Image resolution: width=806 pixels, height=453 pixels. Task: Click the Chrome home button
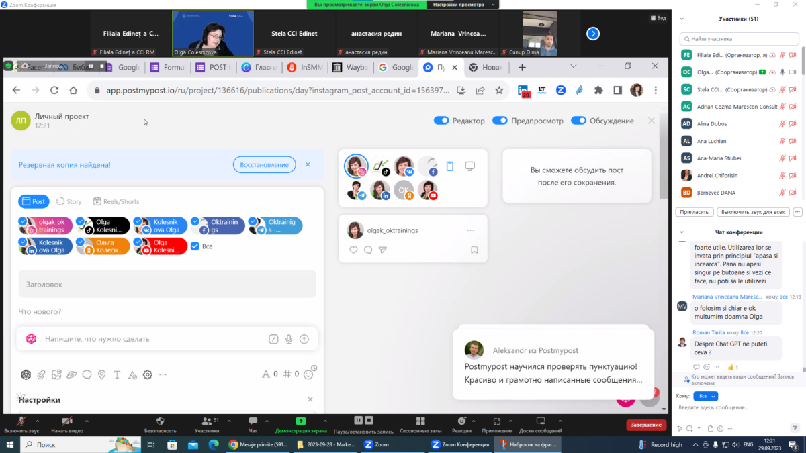73,90
